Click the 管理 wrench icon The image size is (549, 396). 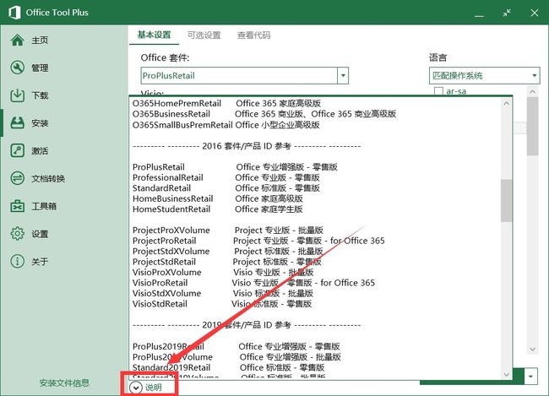click(x=17, y=68)
